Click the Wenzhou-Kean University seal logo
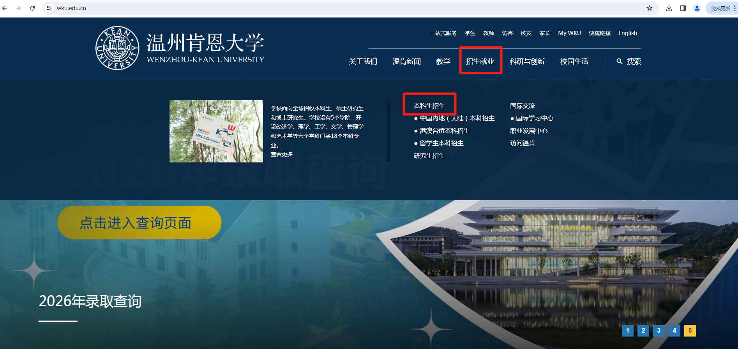This screenshot has width=738, height=349. point(117,48)
